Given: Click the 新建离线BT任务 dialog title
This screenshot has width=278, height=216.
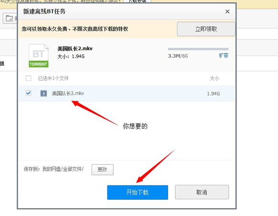Looking at the screenshot, I should 44,11.
